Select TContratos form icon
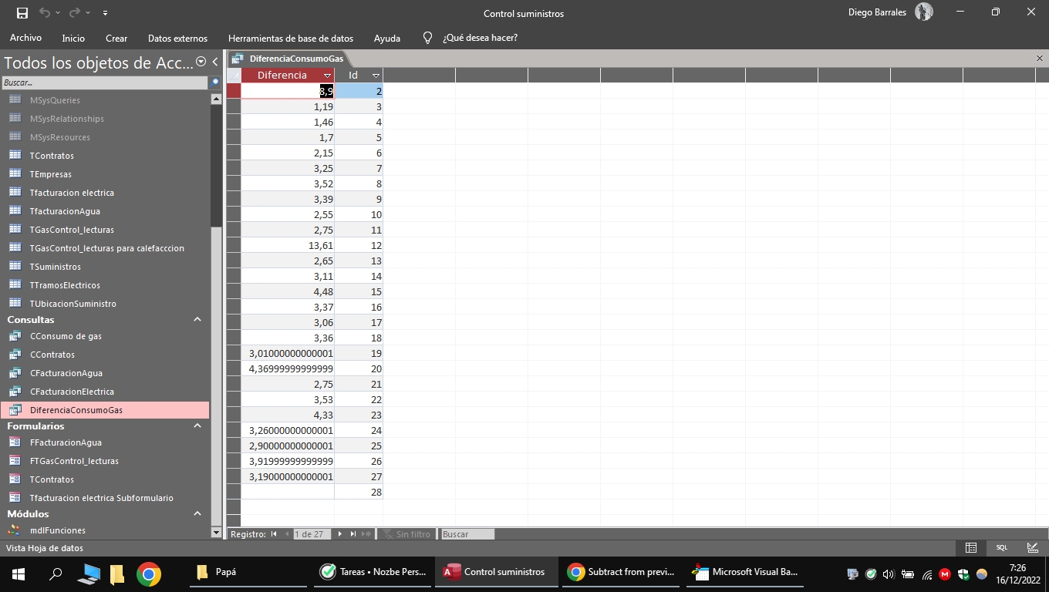The image size is (1049, 592). 15,479
